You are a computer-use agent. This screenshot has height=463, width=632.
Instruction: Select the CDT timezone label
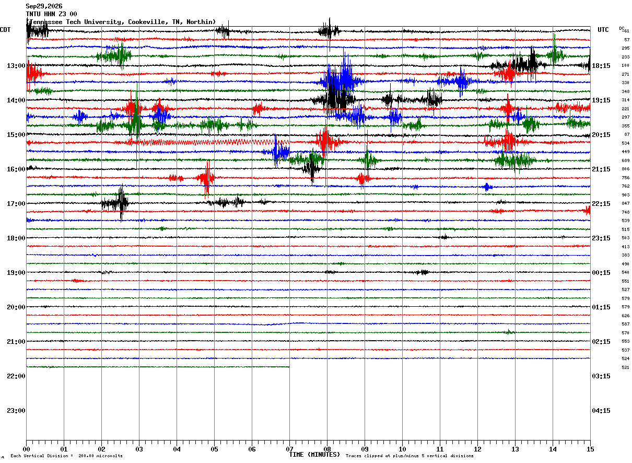click(x=6, y=30)
